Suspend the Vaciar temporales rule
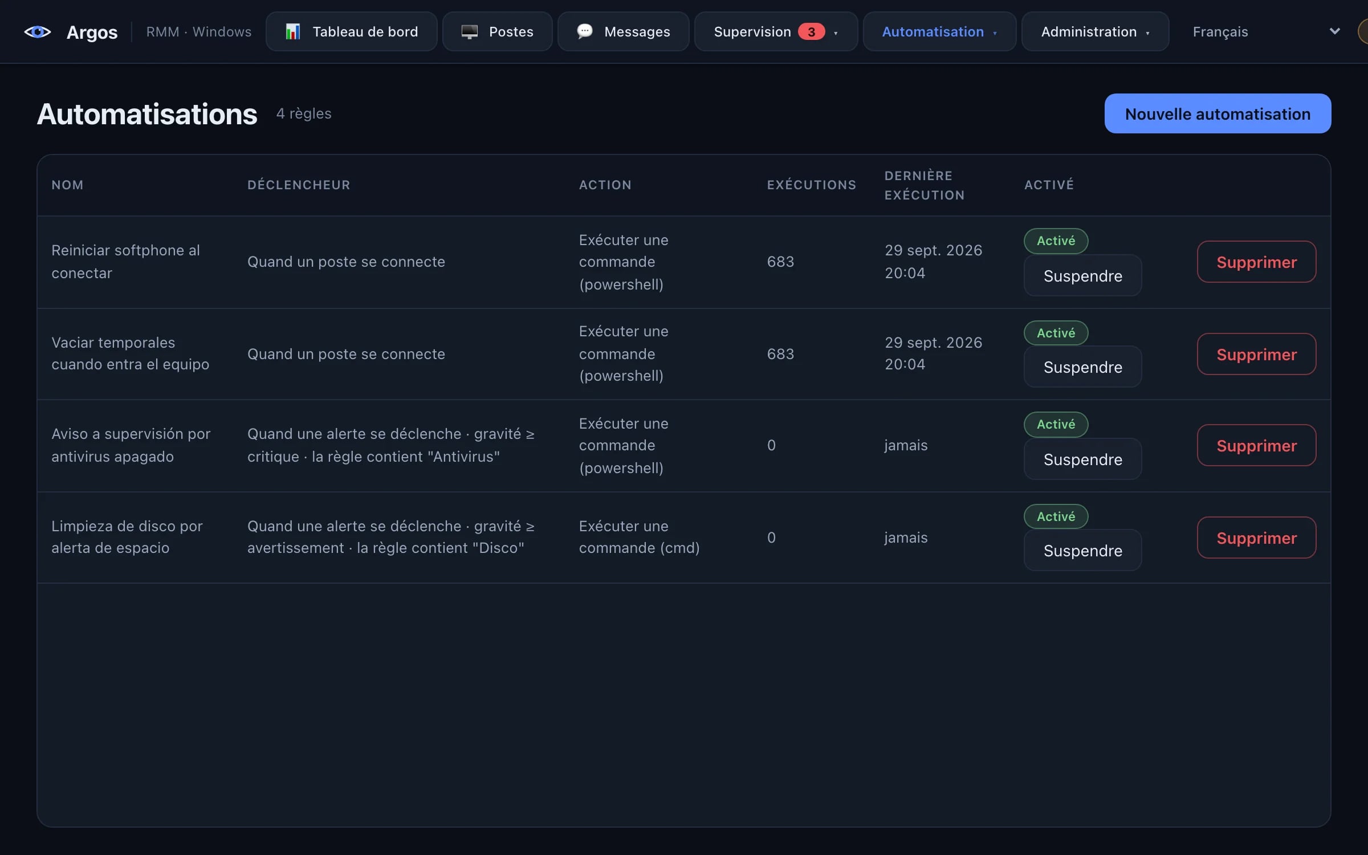The height and width of the screenshot is (855, 1368). pos(1083,367)
